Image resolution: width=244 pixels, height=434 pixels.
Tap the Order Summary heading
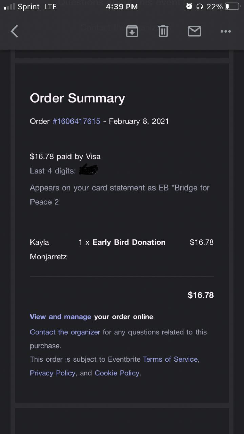pyautogui.click(x=77, y=98)
